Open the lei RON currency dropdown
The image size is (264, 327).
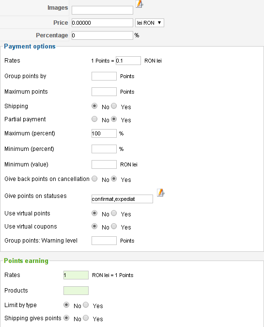point(150,23)
